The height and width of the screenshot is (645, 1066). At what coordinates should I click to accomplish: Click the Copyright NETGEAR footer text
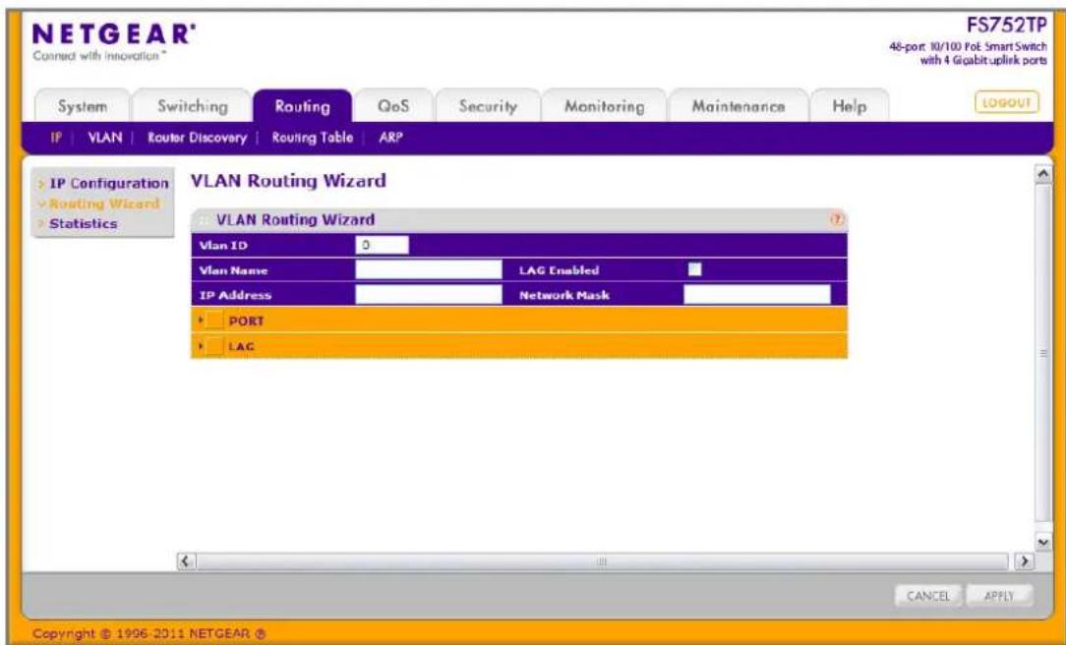click(148, 633)
